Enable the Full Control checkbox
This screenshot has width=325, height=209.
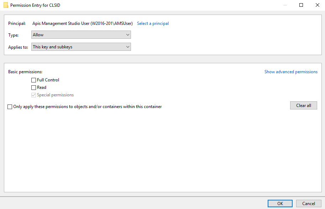click(x=34, y=80)
